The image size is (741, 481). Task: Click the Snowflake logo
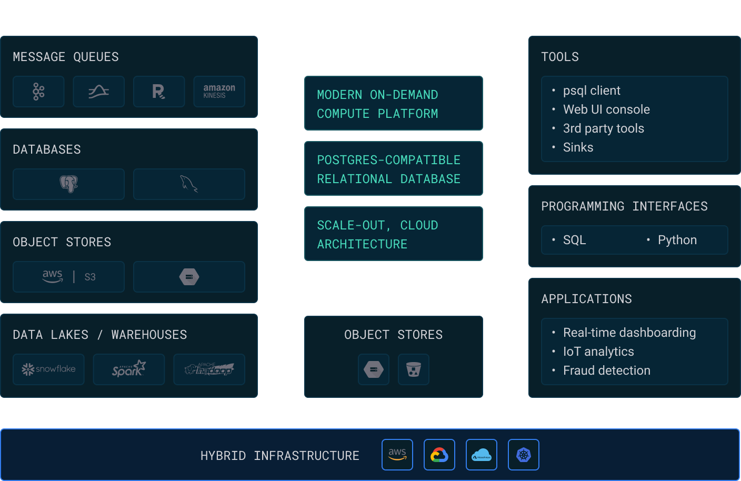pos(48,369)
